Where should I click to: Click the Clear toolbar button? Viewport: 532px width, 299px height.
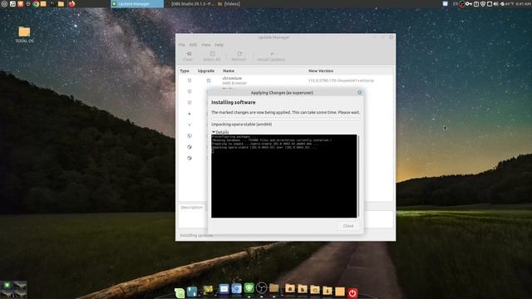(188, 56)
